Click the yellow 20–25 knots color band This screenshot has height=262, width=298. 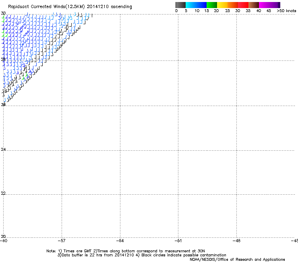222,5
